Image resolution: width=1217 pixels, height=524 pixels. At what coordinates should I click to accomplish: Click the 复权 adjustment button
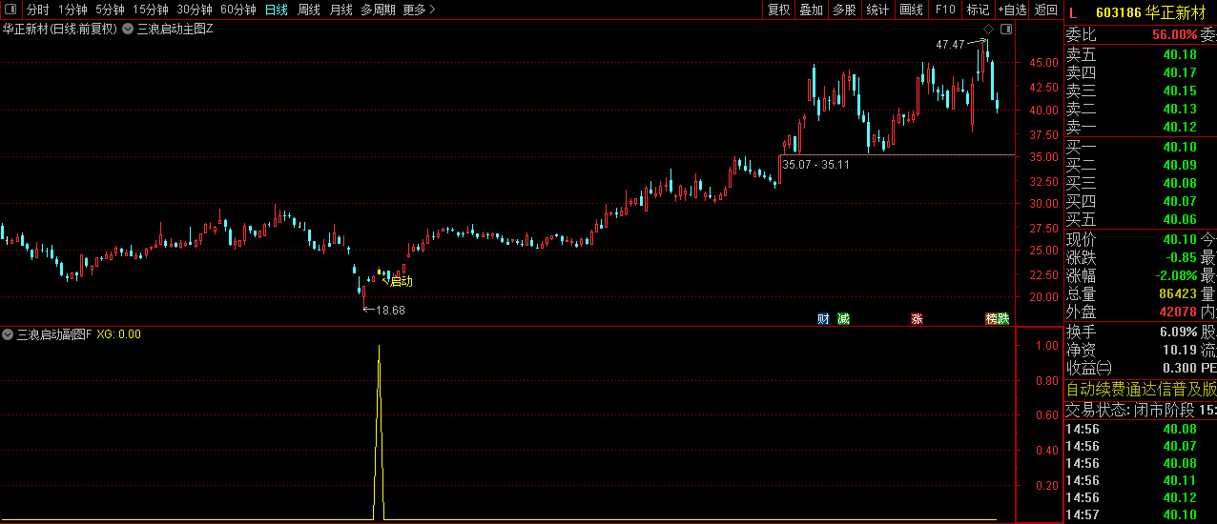779,10
